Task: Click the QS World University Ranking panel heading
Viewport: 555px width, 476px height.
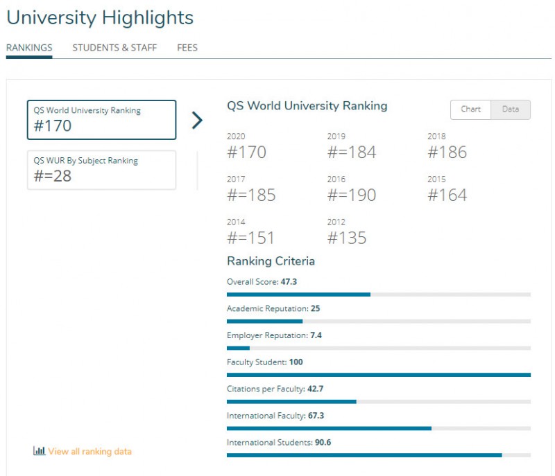Action: 307,106
